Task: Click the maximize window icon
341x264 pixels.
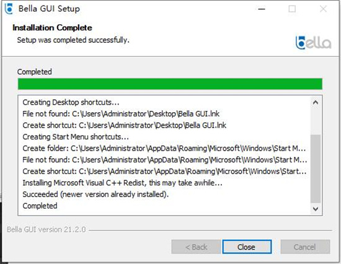Action: (292, 9)
